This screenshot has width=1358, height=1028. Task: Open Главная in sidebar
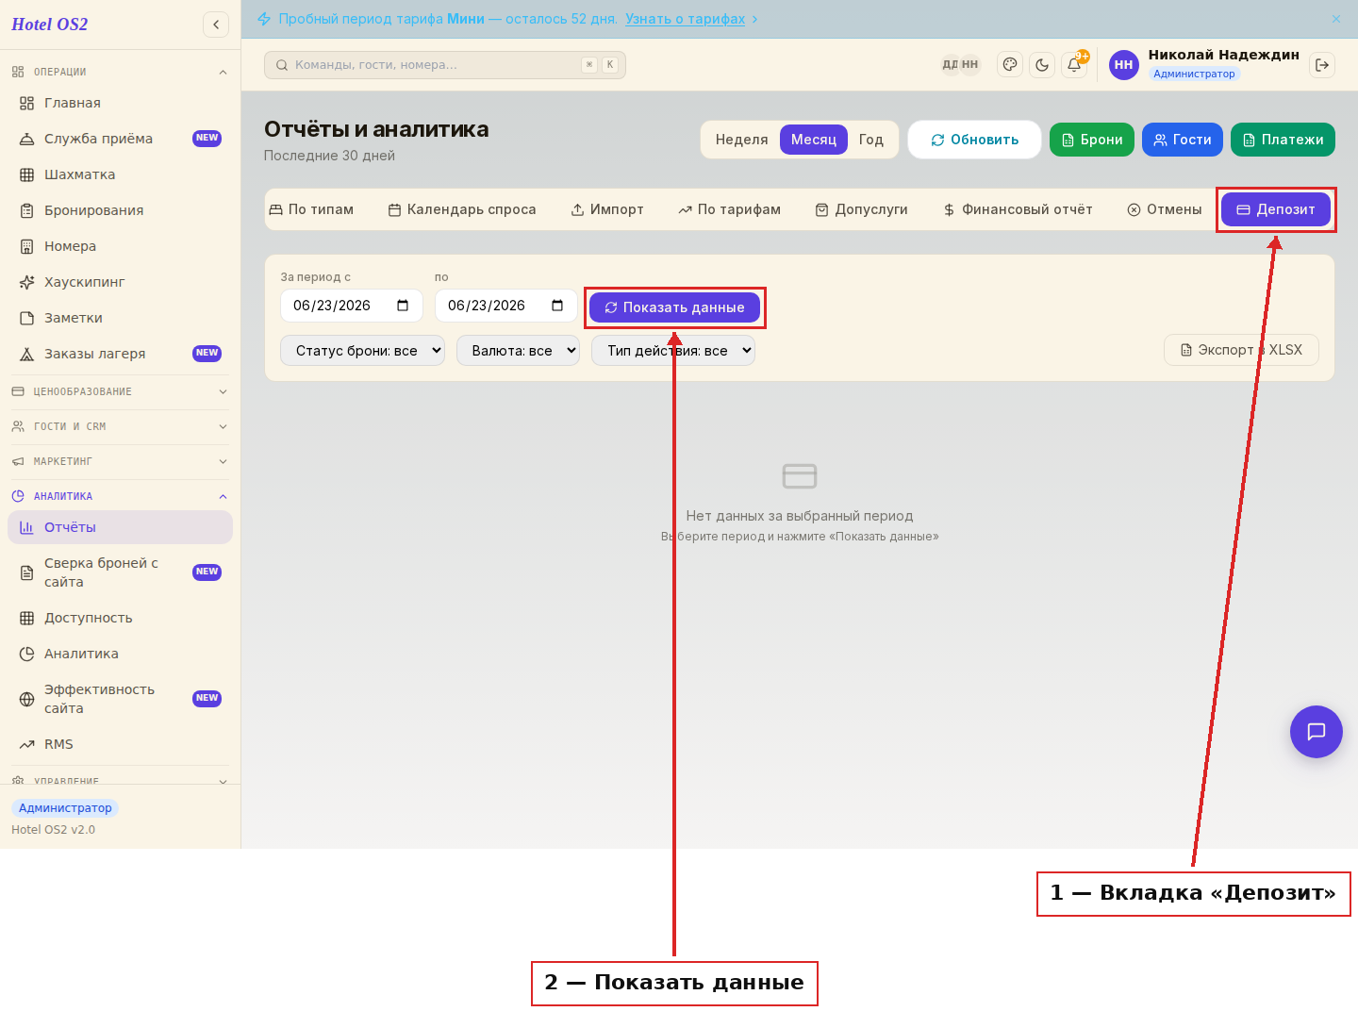[x=121, y=103]
